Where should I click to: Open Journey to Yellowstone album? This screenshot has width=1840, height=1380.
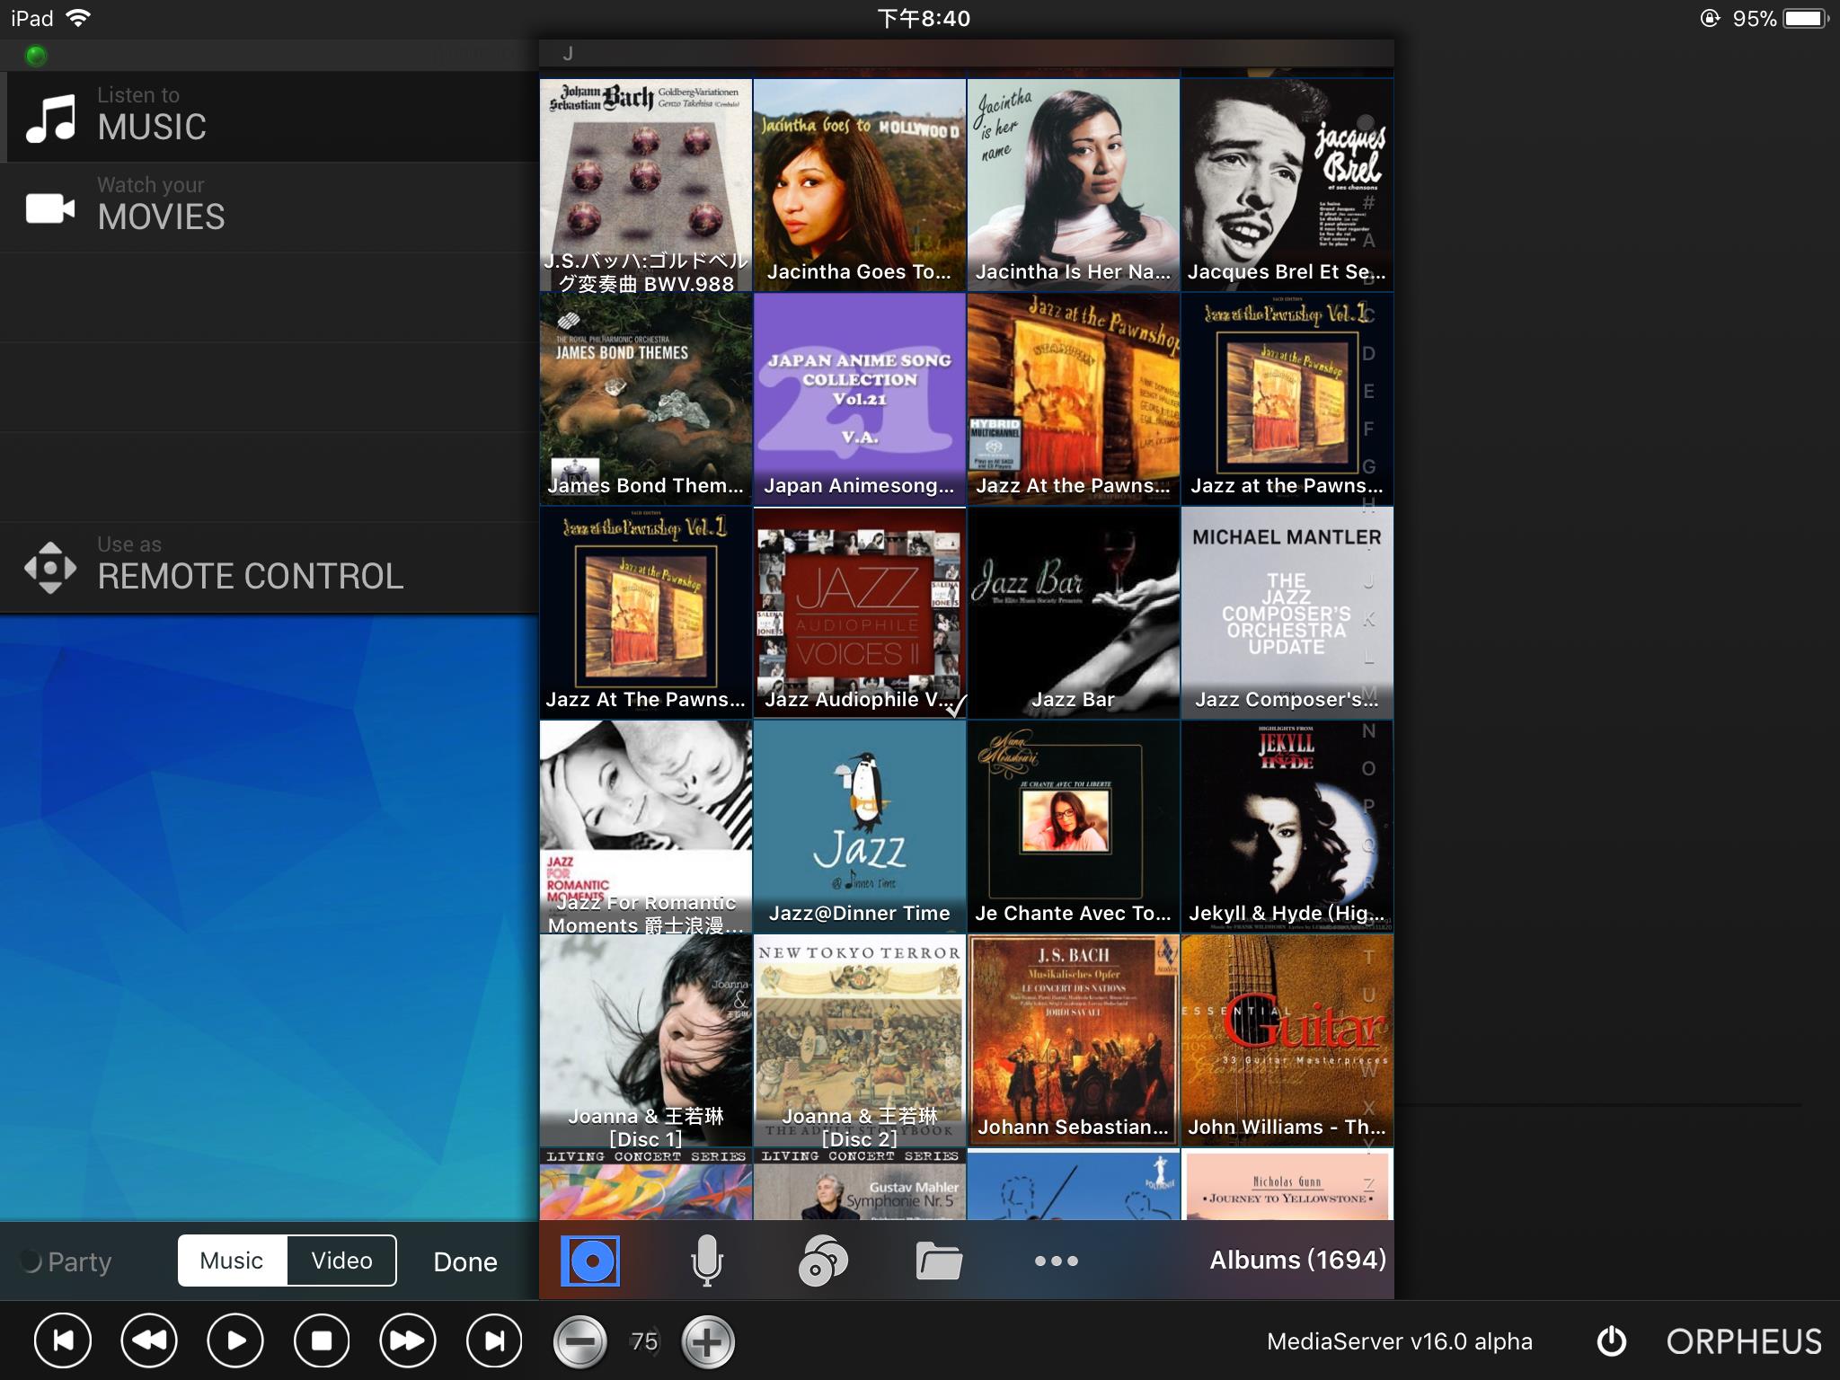1287,1184
